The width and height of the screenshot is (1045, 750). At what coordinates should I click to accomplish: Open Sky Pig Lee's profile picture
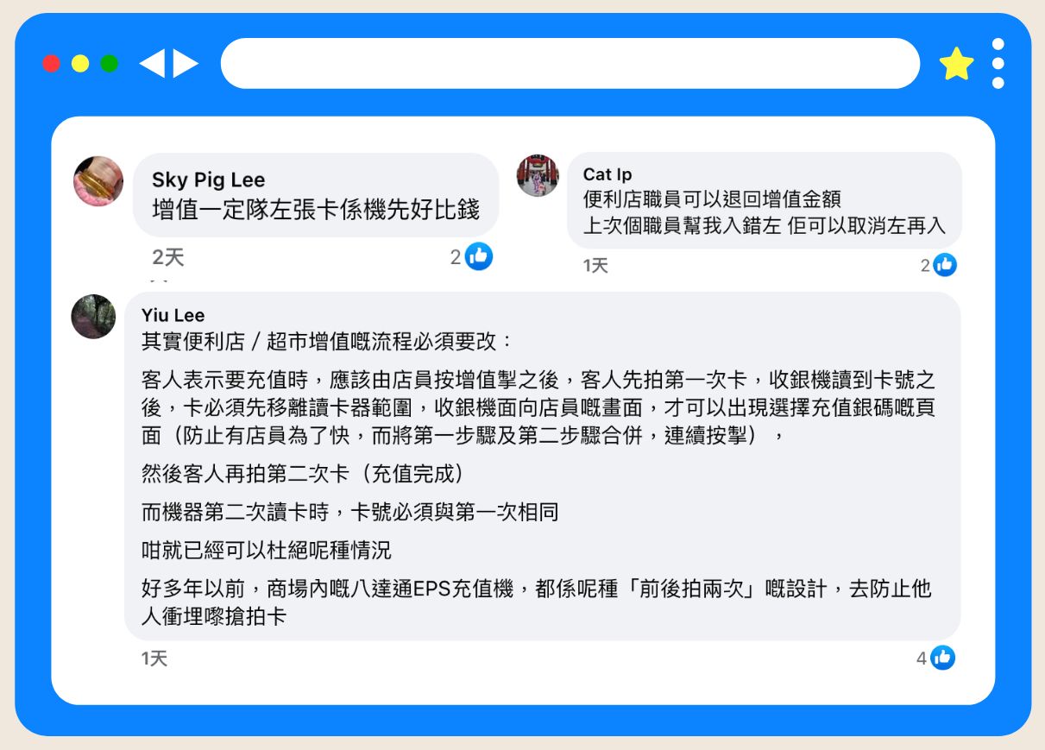pos(98,181)
